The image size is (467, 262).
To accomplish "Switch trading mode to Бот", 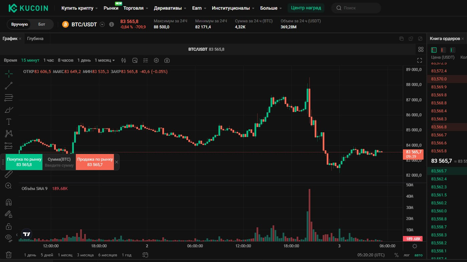I will click(x=42, y=24).
